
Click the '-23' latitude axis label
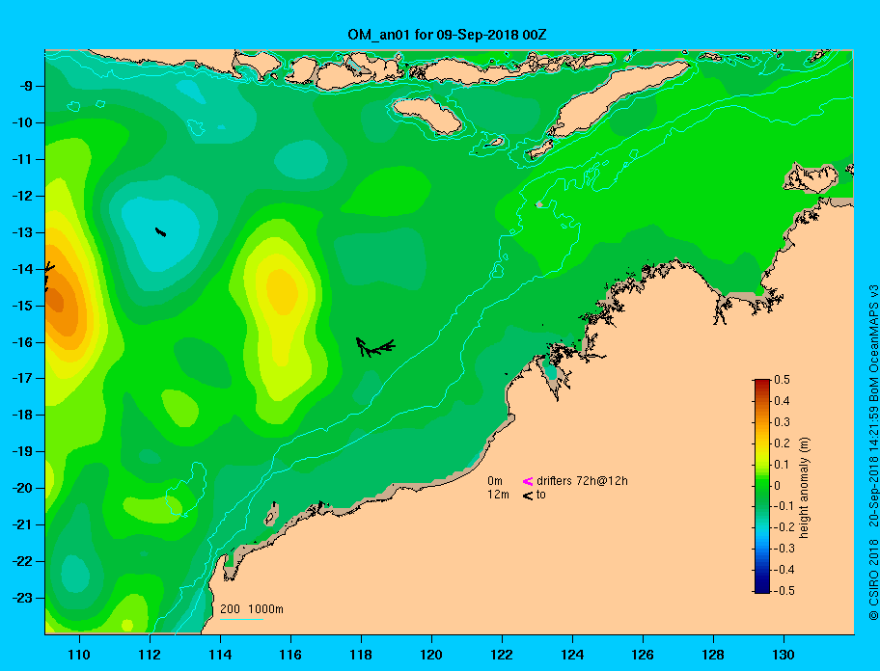[23, 598]
